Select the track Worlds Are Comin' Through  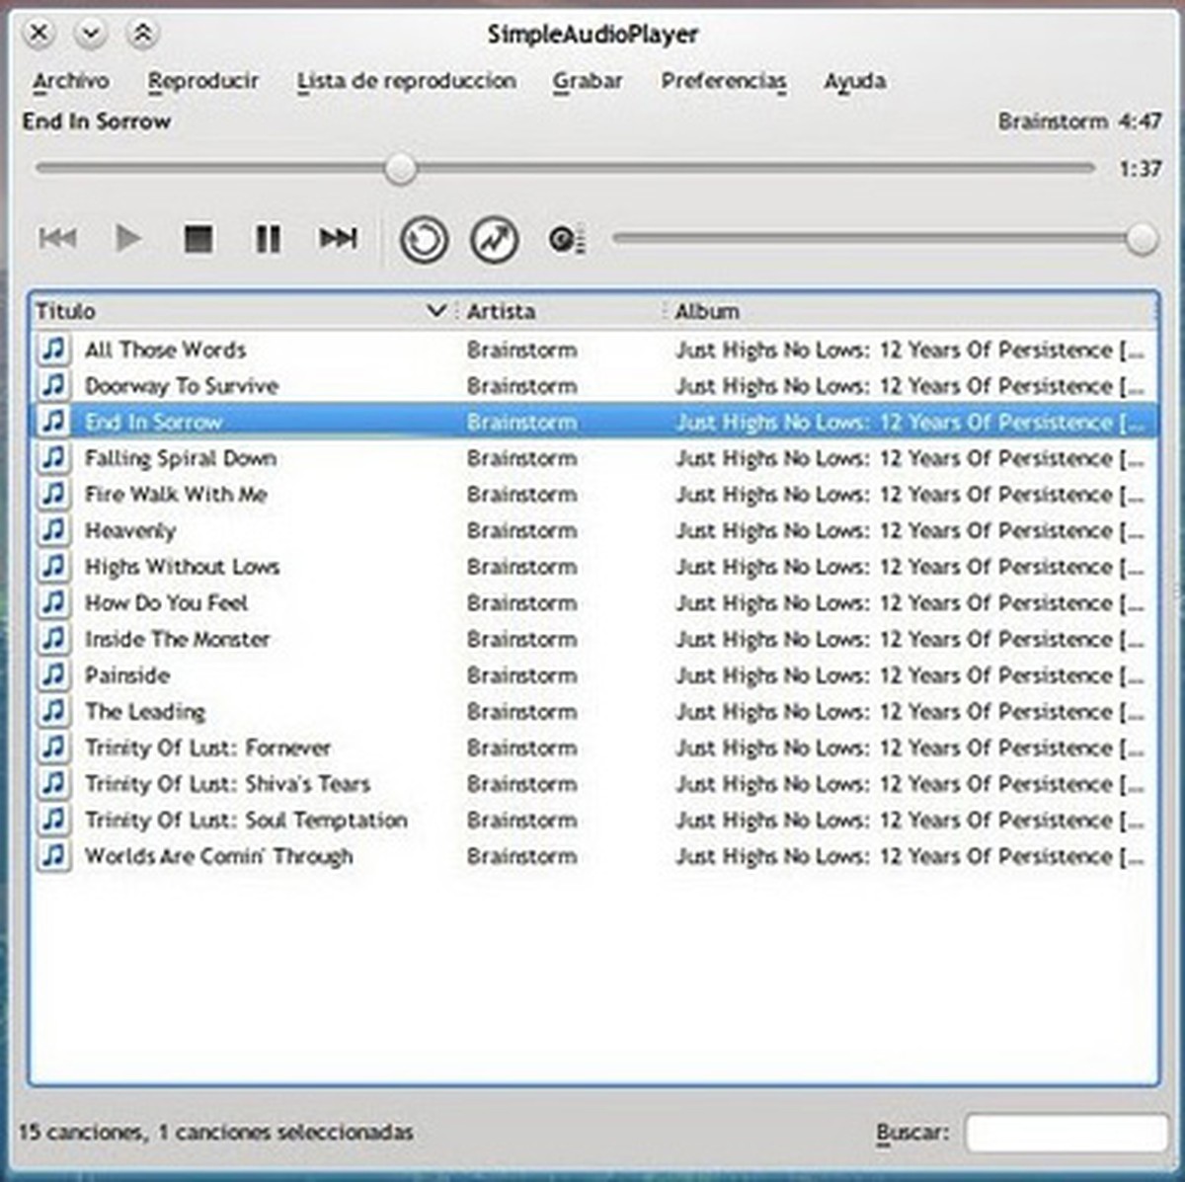(x=218, y=856)
